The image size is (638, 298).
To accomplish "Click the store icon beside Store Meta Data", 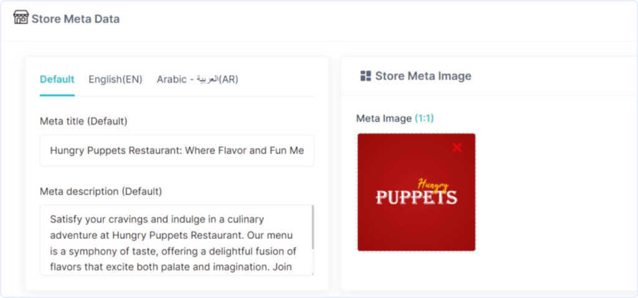I will point(21,17).
